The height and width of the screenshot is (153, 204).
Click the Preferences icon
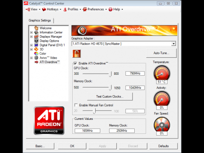click(x=85, y=9)
